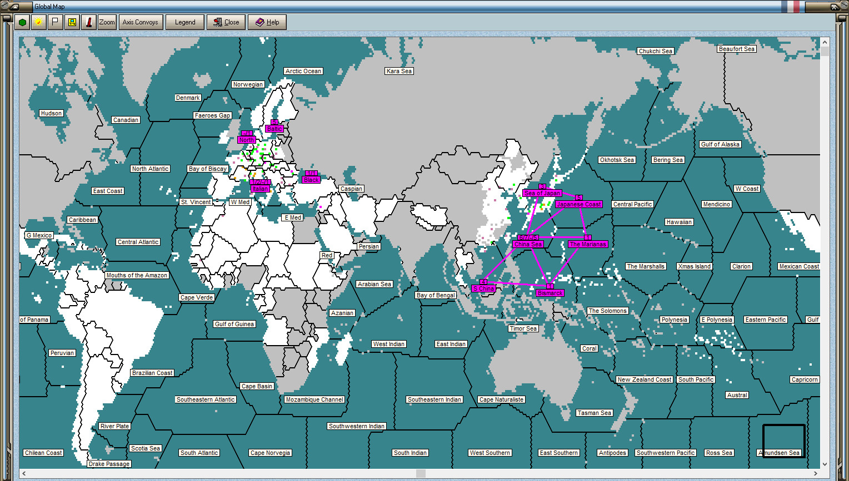Select the red marker toolbar icon
Viewport: 849px width, 481px height.
click(x=89, y=22)
